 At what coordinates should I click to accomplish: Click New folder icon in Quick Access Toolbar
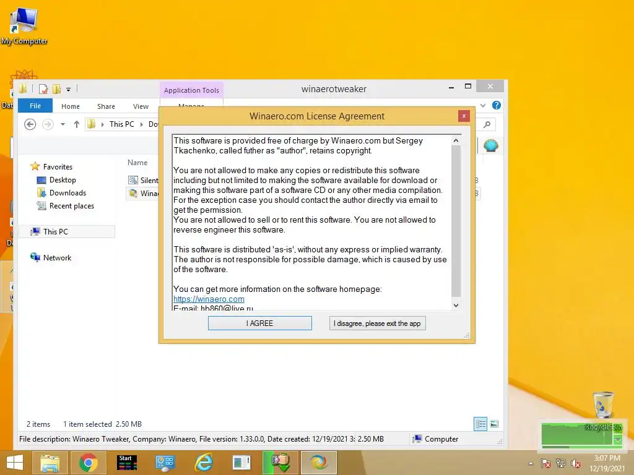click(56, 89)
